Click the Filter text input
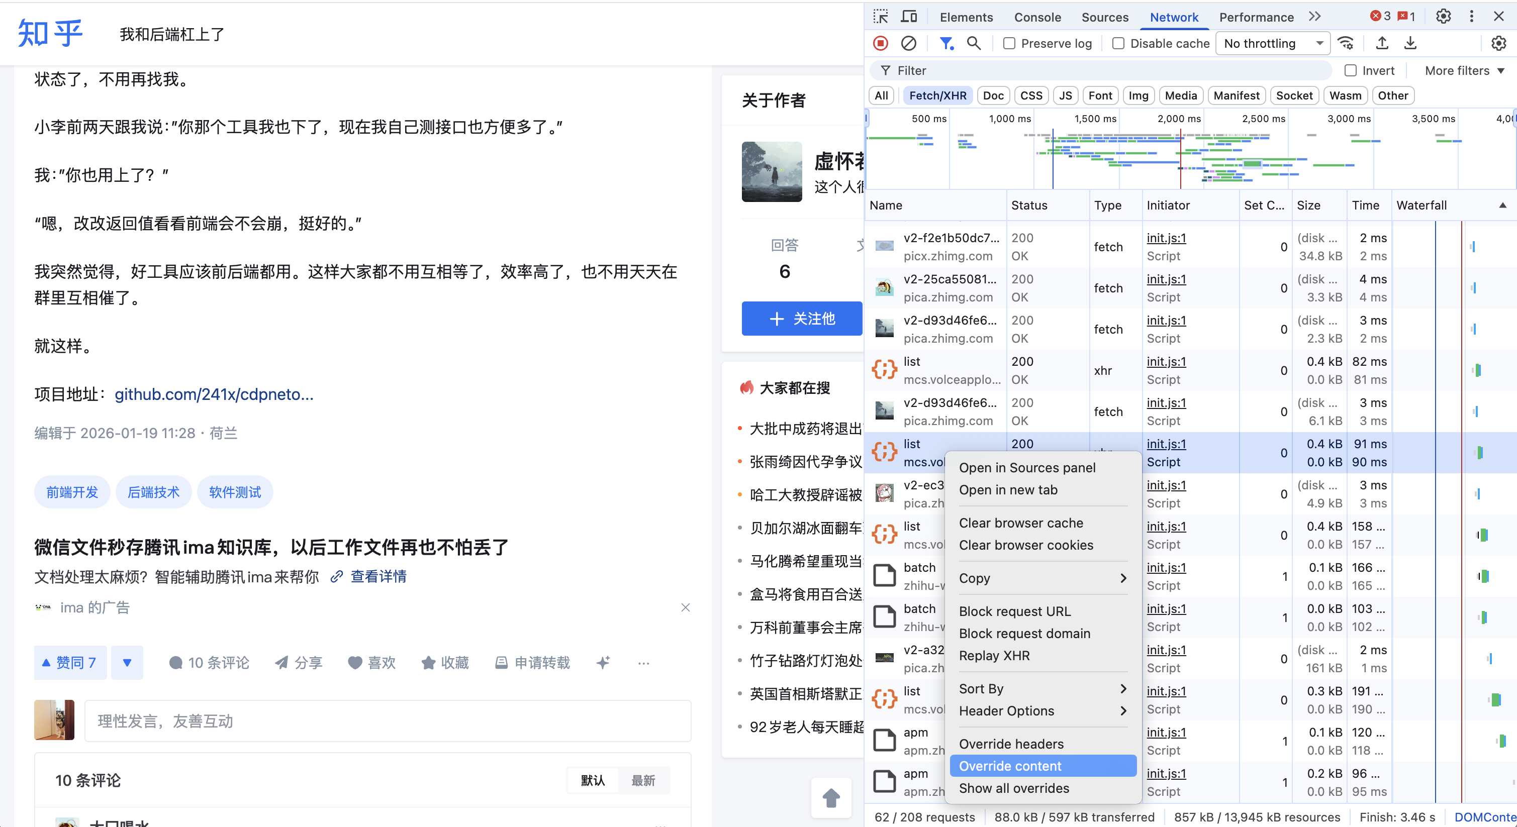This screenshot has width=1517, height=827. tap(1101, 71)
